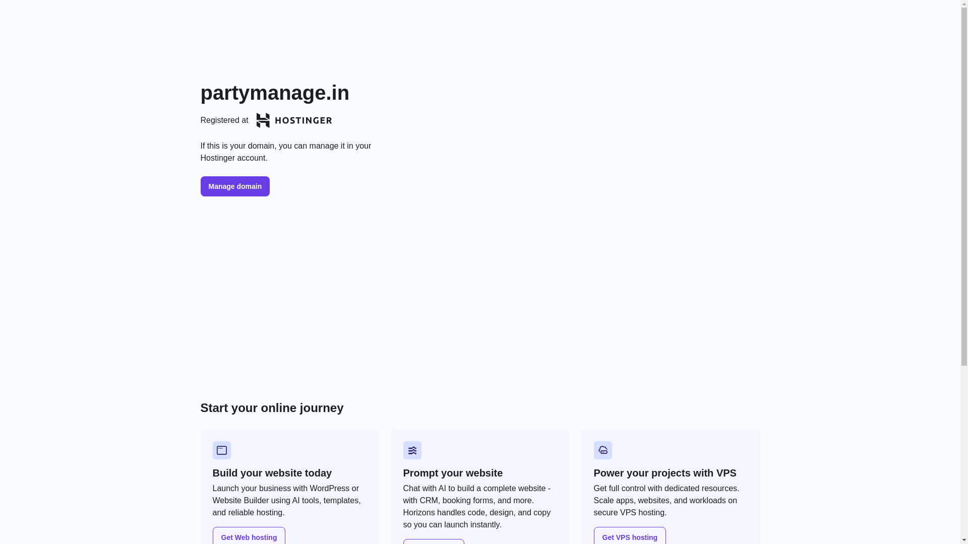Click the Prompt your website heading
Screen dimensions: 968x544
coord(452,473)
